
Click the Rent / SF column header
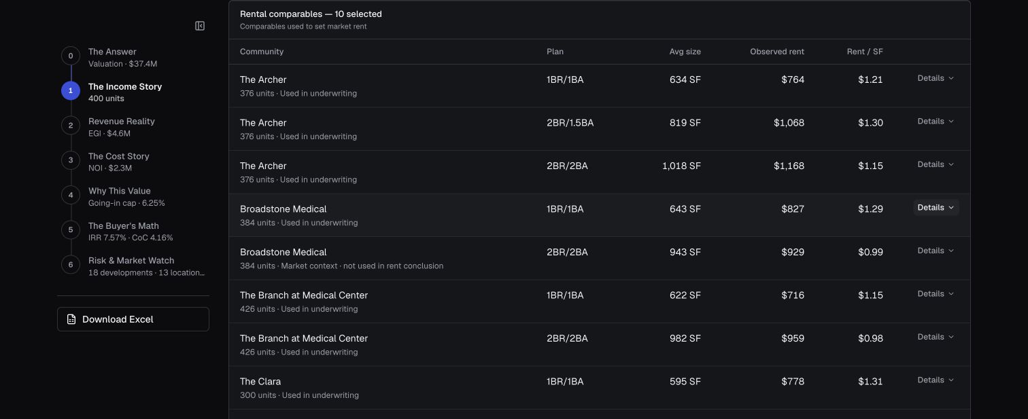pyautogui.click(x=865, y=52)
